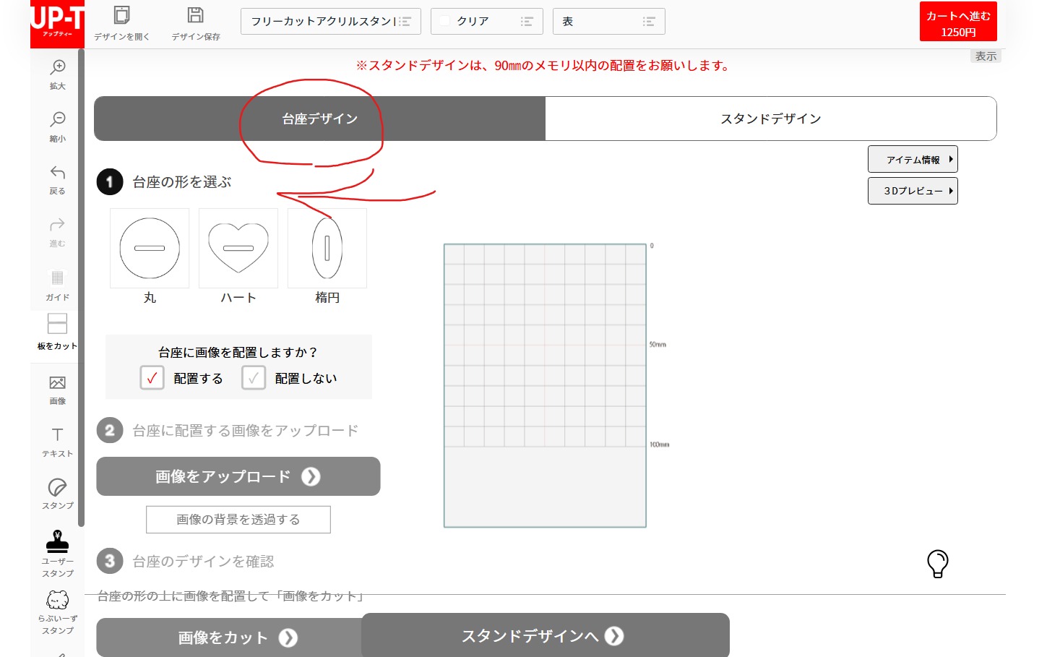
Task: Open the フリーカットアクリルスタンド product dropdown
Action: 330,21
